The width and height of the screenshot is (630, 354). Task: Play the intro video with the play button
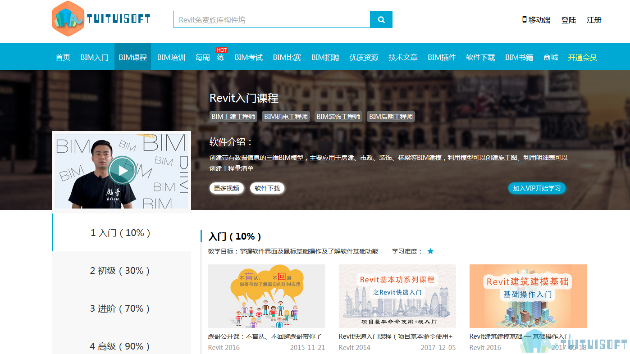click(122, 171)
